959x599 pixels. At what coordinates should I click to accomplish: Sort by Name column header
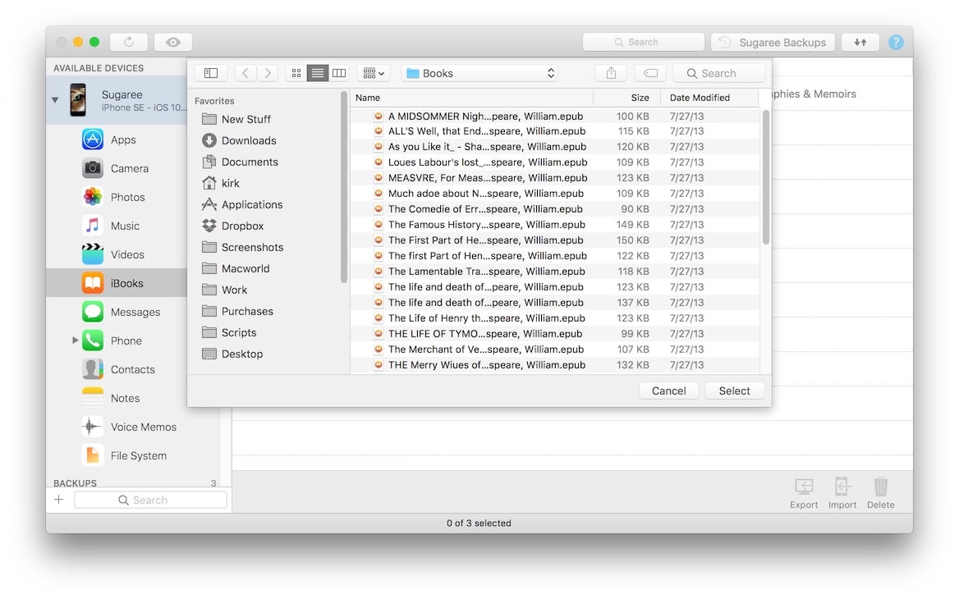(x=471, y=98)
